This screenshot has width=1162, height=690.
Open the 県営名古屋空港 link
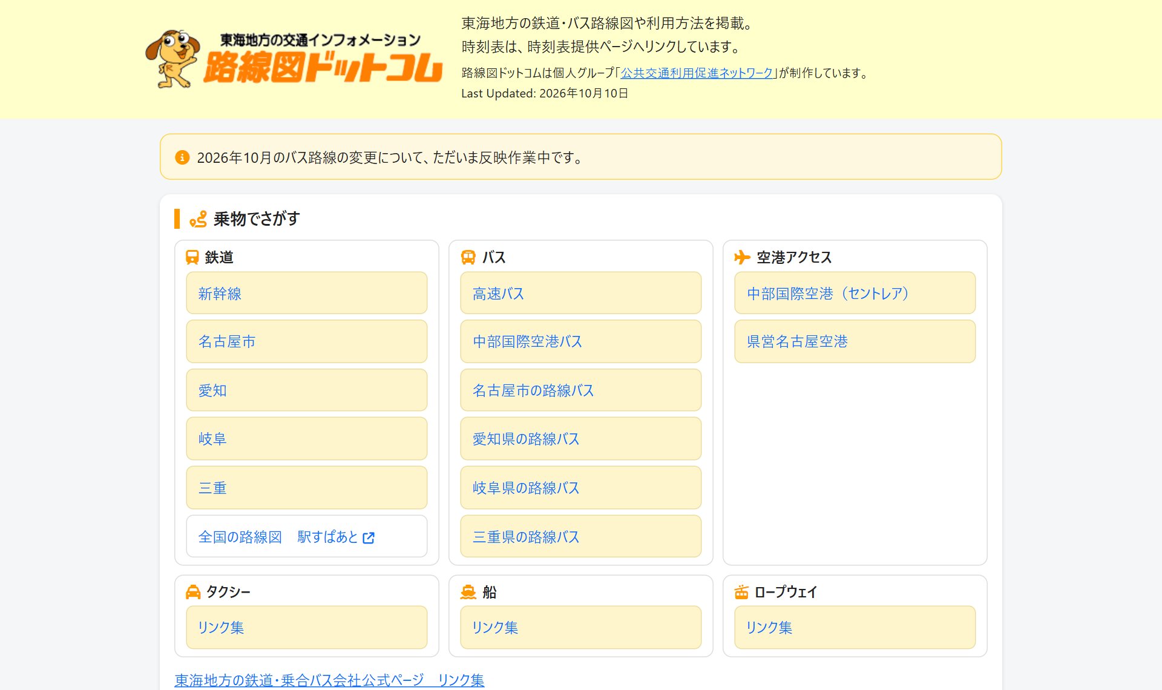(x=855, y=341)
